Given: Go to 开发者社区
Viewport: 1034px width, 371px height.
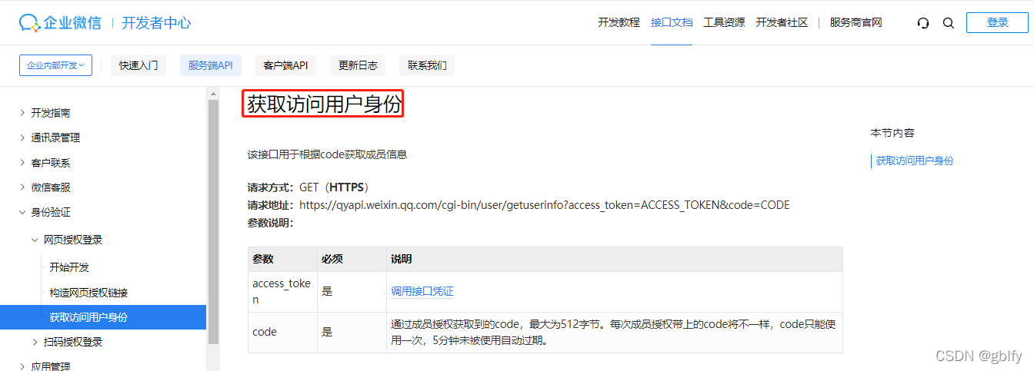Looking at the screenshot, I should click(782, 22).
